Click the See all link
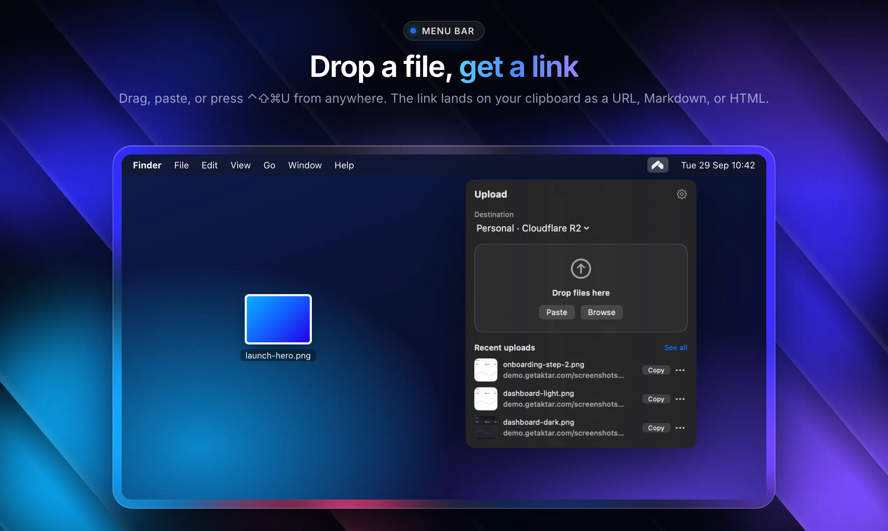 coord(675,348)
